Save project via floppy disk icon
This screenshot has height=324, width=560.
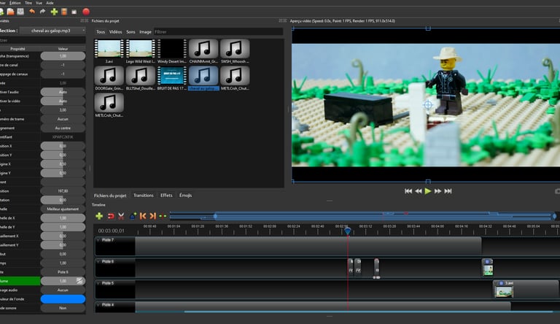point(20,12)
